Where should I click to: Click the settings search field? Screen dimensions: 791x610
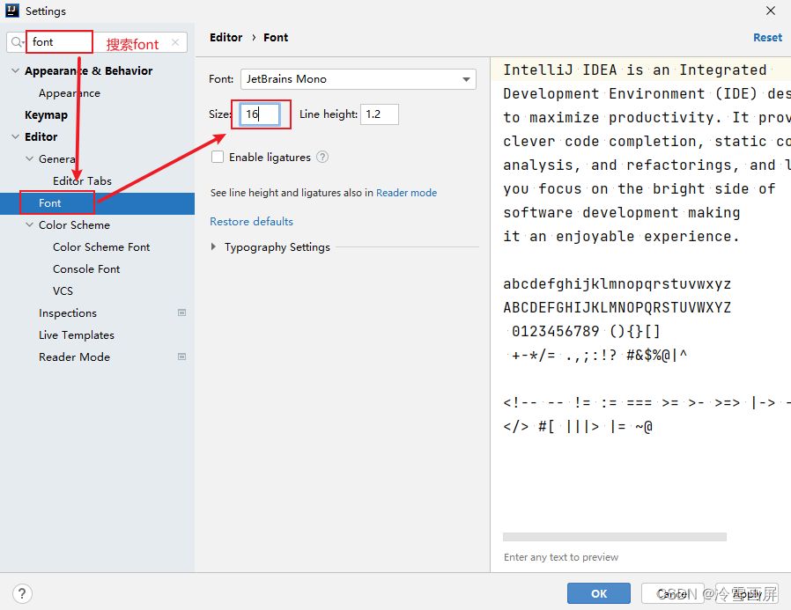pos(97,42)
